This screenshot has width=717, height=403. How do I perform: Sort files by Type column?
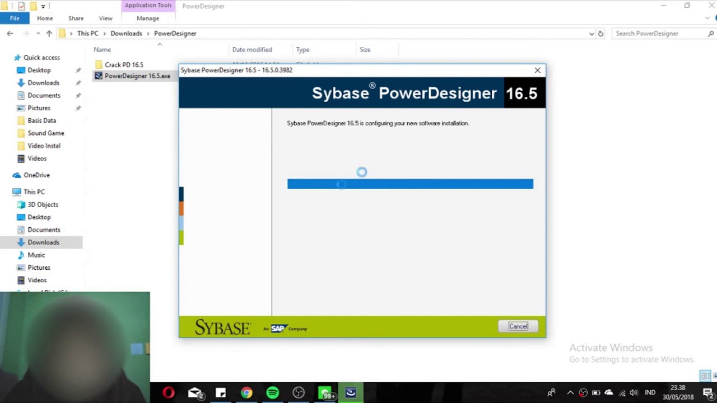302,50
